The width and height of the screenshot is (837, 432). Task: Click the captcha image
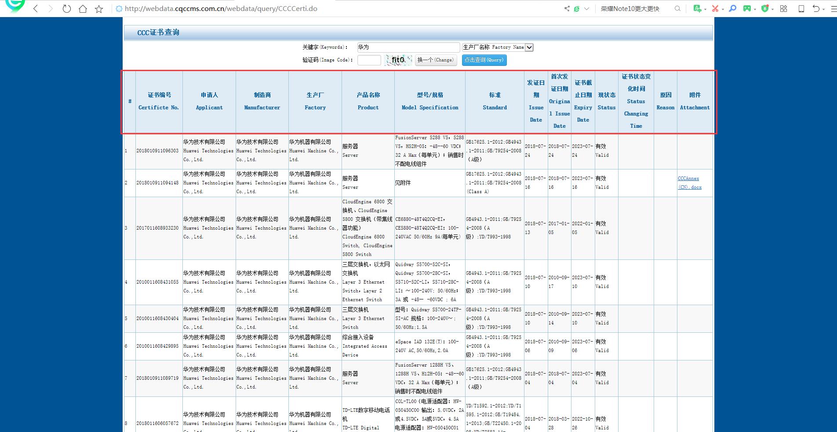tap(398, 60)
